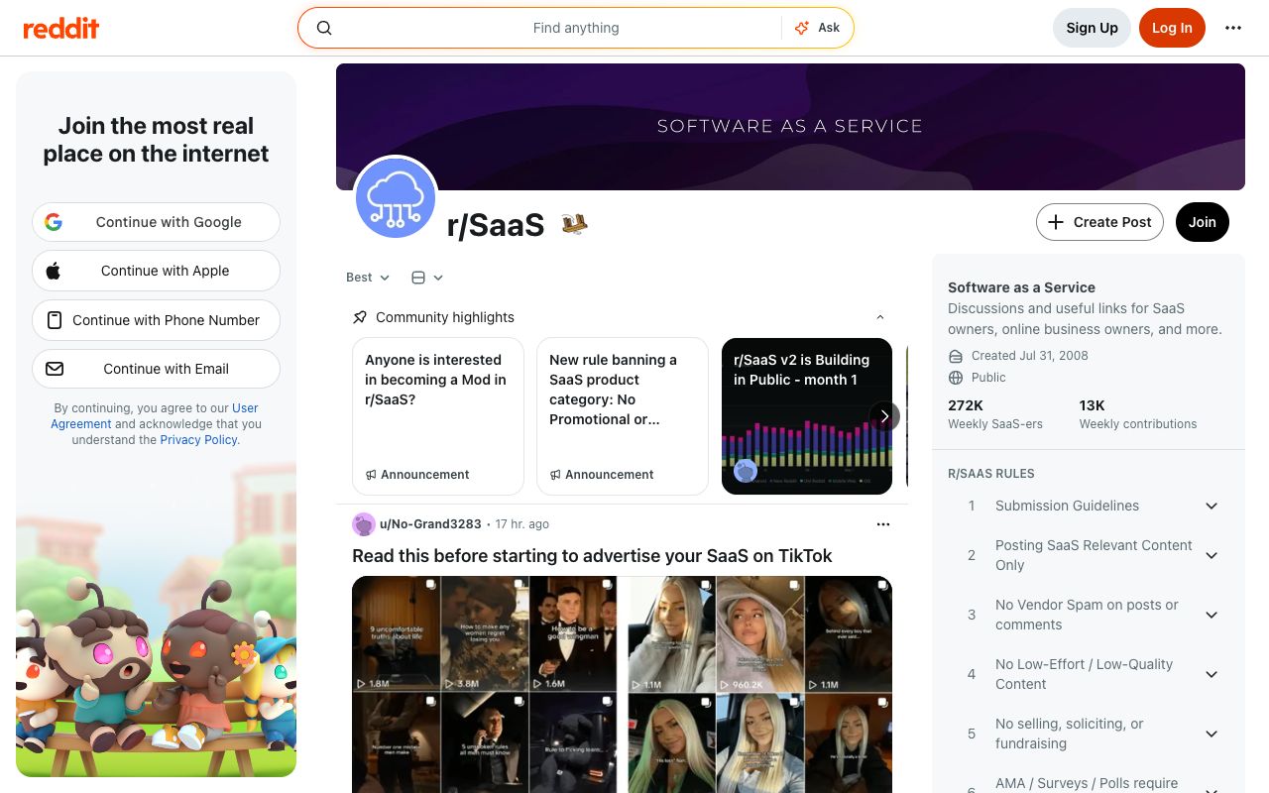Image resolution: width=1269 pixels, height=793 pixels.
Task: Continue with Email
Action: (x=156, y=369)
